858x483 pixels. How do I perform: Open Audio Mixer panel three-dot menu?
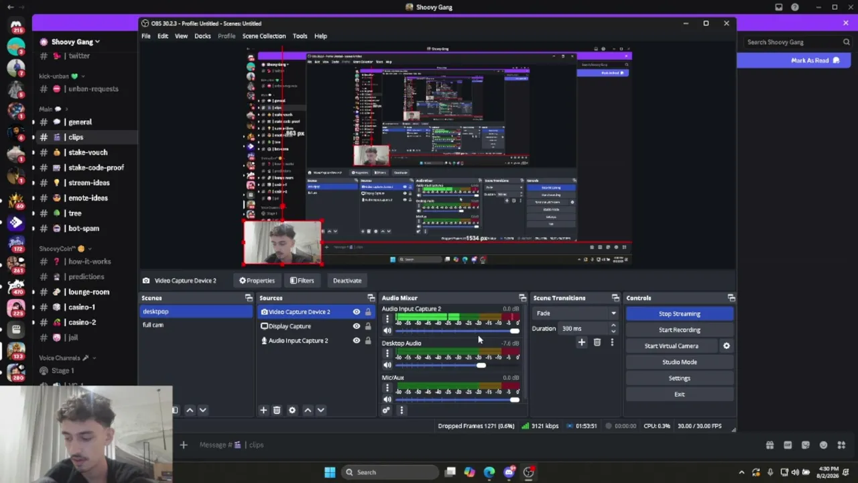coord(402,410)
